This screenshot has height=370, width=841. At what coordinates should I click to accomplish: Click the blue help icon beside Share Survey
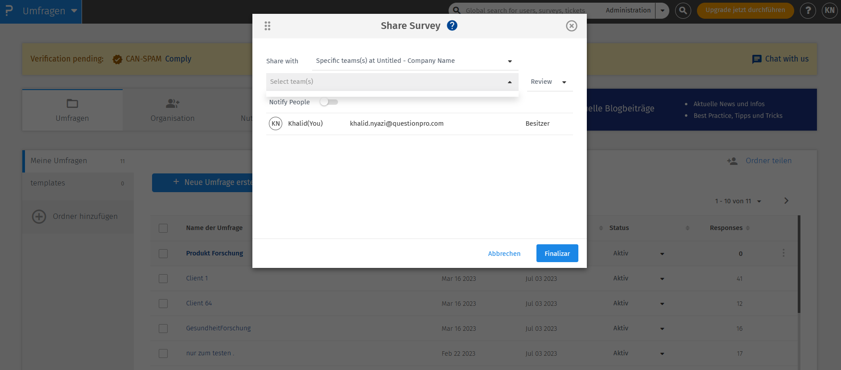452,25
